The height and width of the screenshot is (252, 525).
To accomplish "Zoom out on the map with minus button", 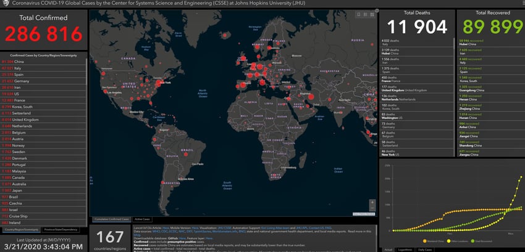I will (372, 209).
